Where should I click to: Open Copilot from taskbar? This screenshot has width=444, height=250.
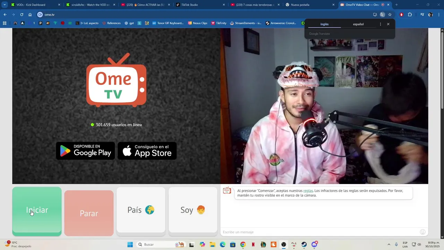click(x=202, y=244)
